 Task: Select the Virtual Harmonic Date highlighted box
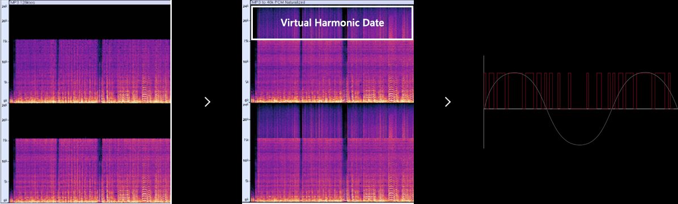(332, 23)
